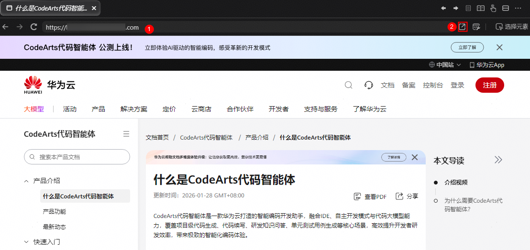Click the 搜索本产品文档 search field
The height and width of the screenshot is (250, 530).
point(77,157)
